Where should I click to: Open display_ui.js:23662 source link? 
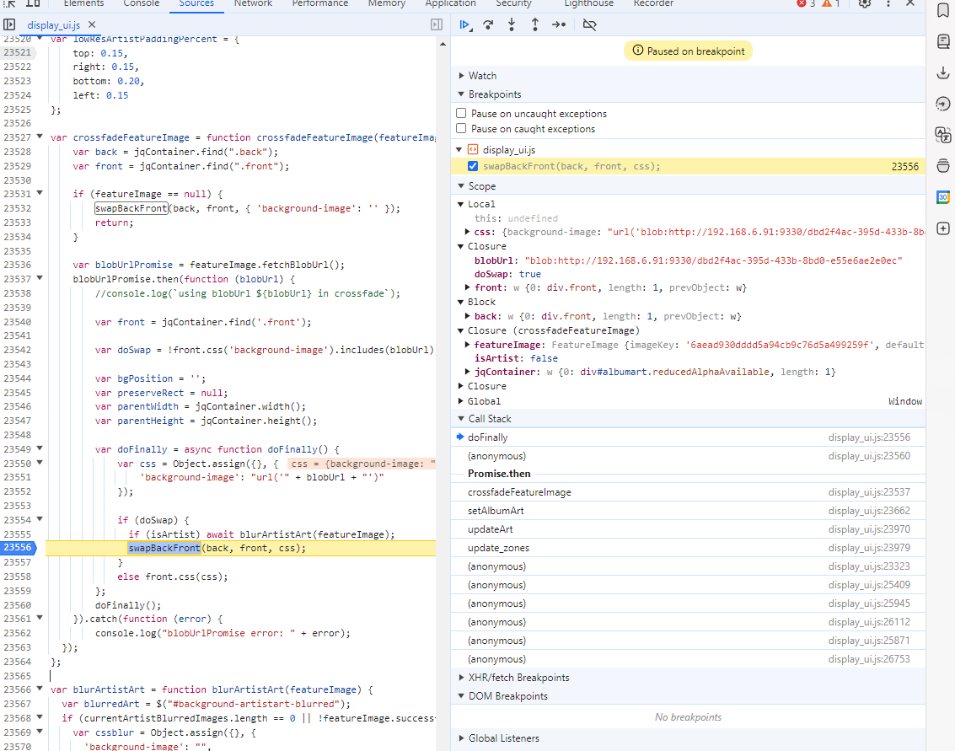(869, 511)
